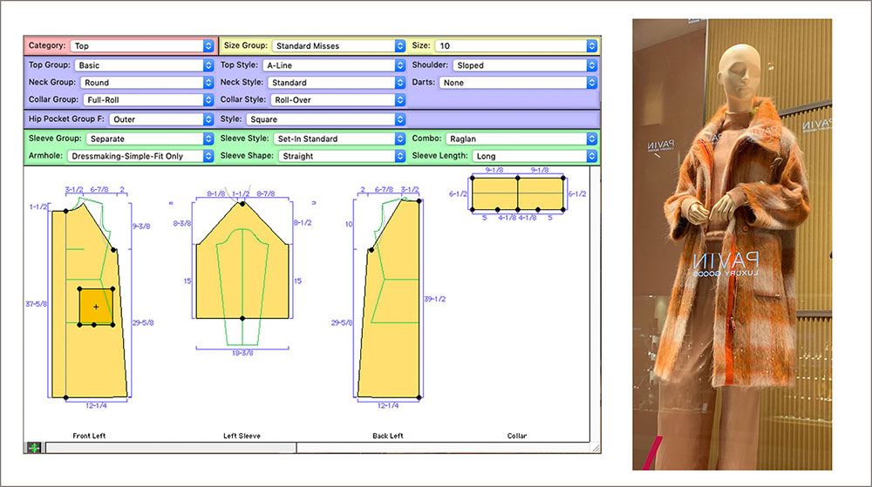Viewport: 872px width, 487px height.
Task: Open the Sleeve Shape dropdown showing Straight
Action: click(x=342, y=156)
